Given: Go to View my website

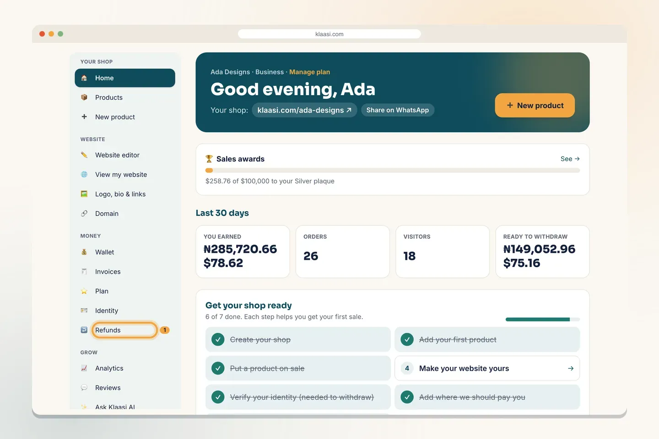Looking at the screenshot, I should coord(125,175).
